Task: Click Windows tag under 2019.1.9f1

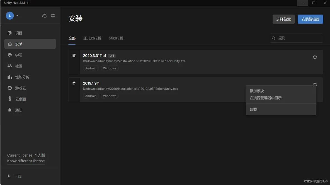Action: 110,96
